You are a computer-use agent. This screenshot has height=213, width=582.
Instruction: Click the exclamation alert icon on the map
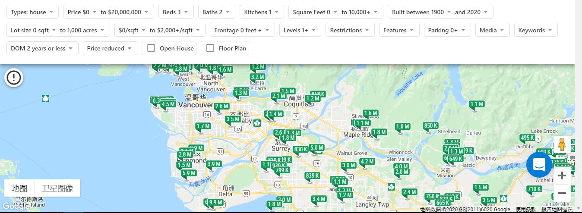tap(14, 78)
